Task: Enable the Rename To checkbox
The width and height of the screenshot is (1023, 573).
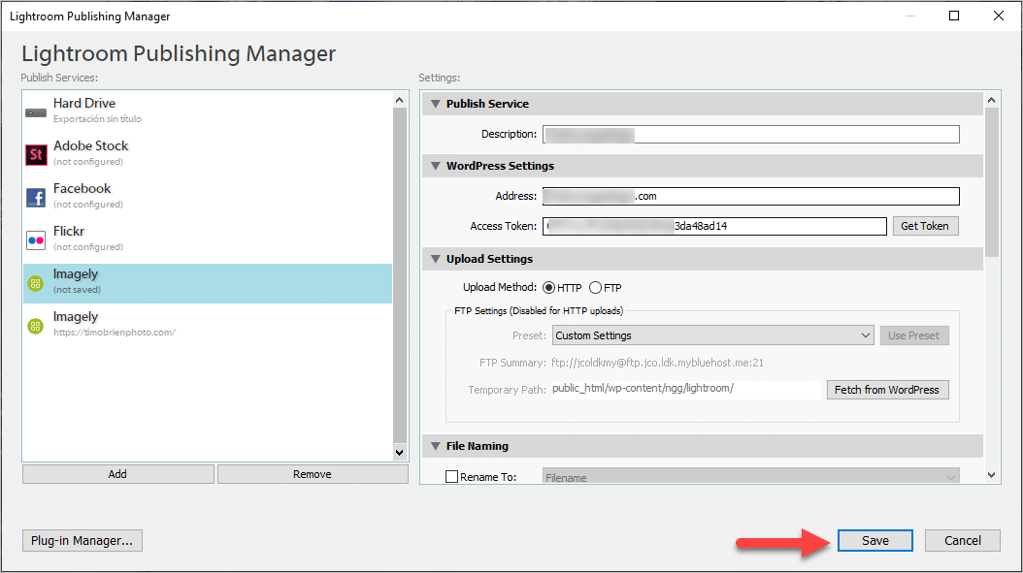Action: [451, 476]
